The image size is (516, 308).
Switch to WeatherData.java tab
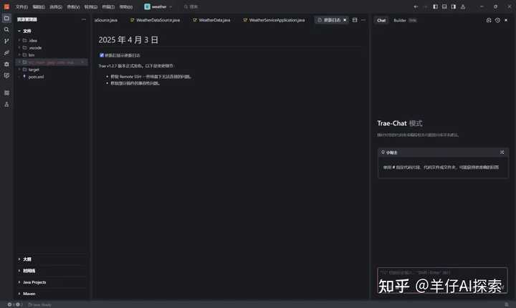tap(211, 20)
